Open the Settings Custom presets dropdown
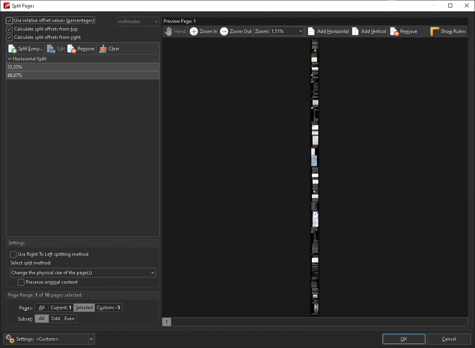The height and width of the screenshot is (348, 475). coord(91,339)
